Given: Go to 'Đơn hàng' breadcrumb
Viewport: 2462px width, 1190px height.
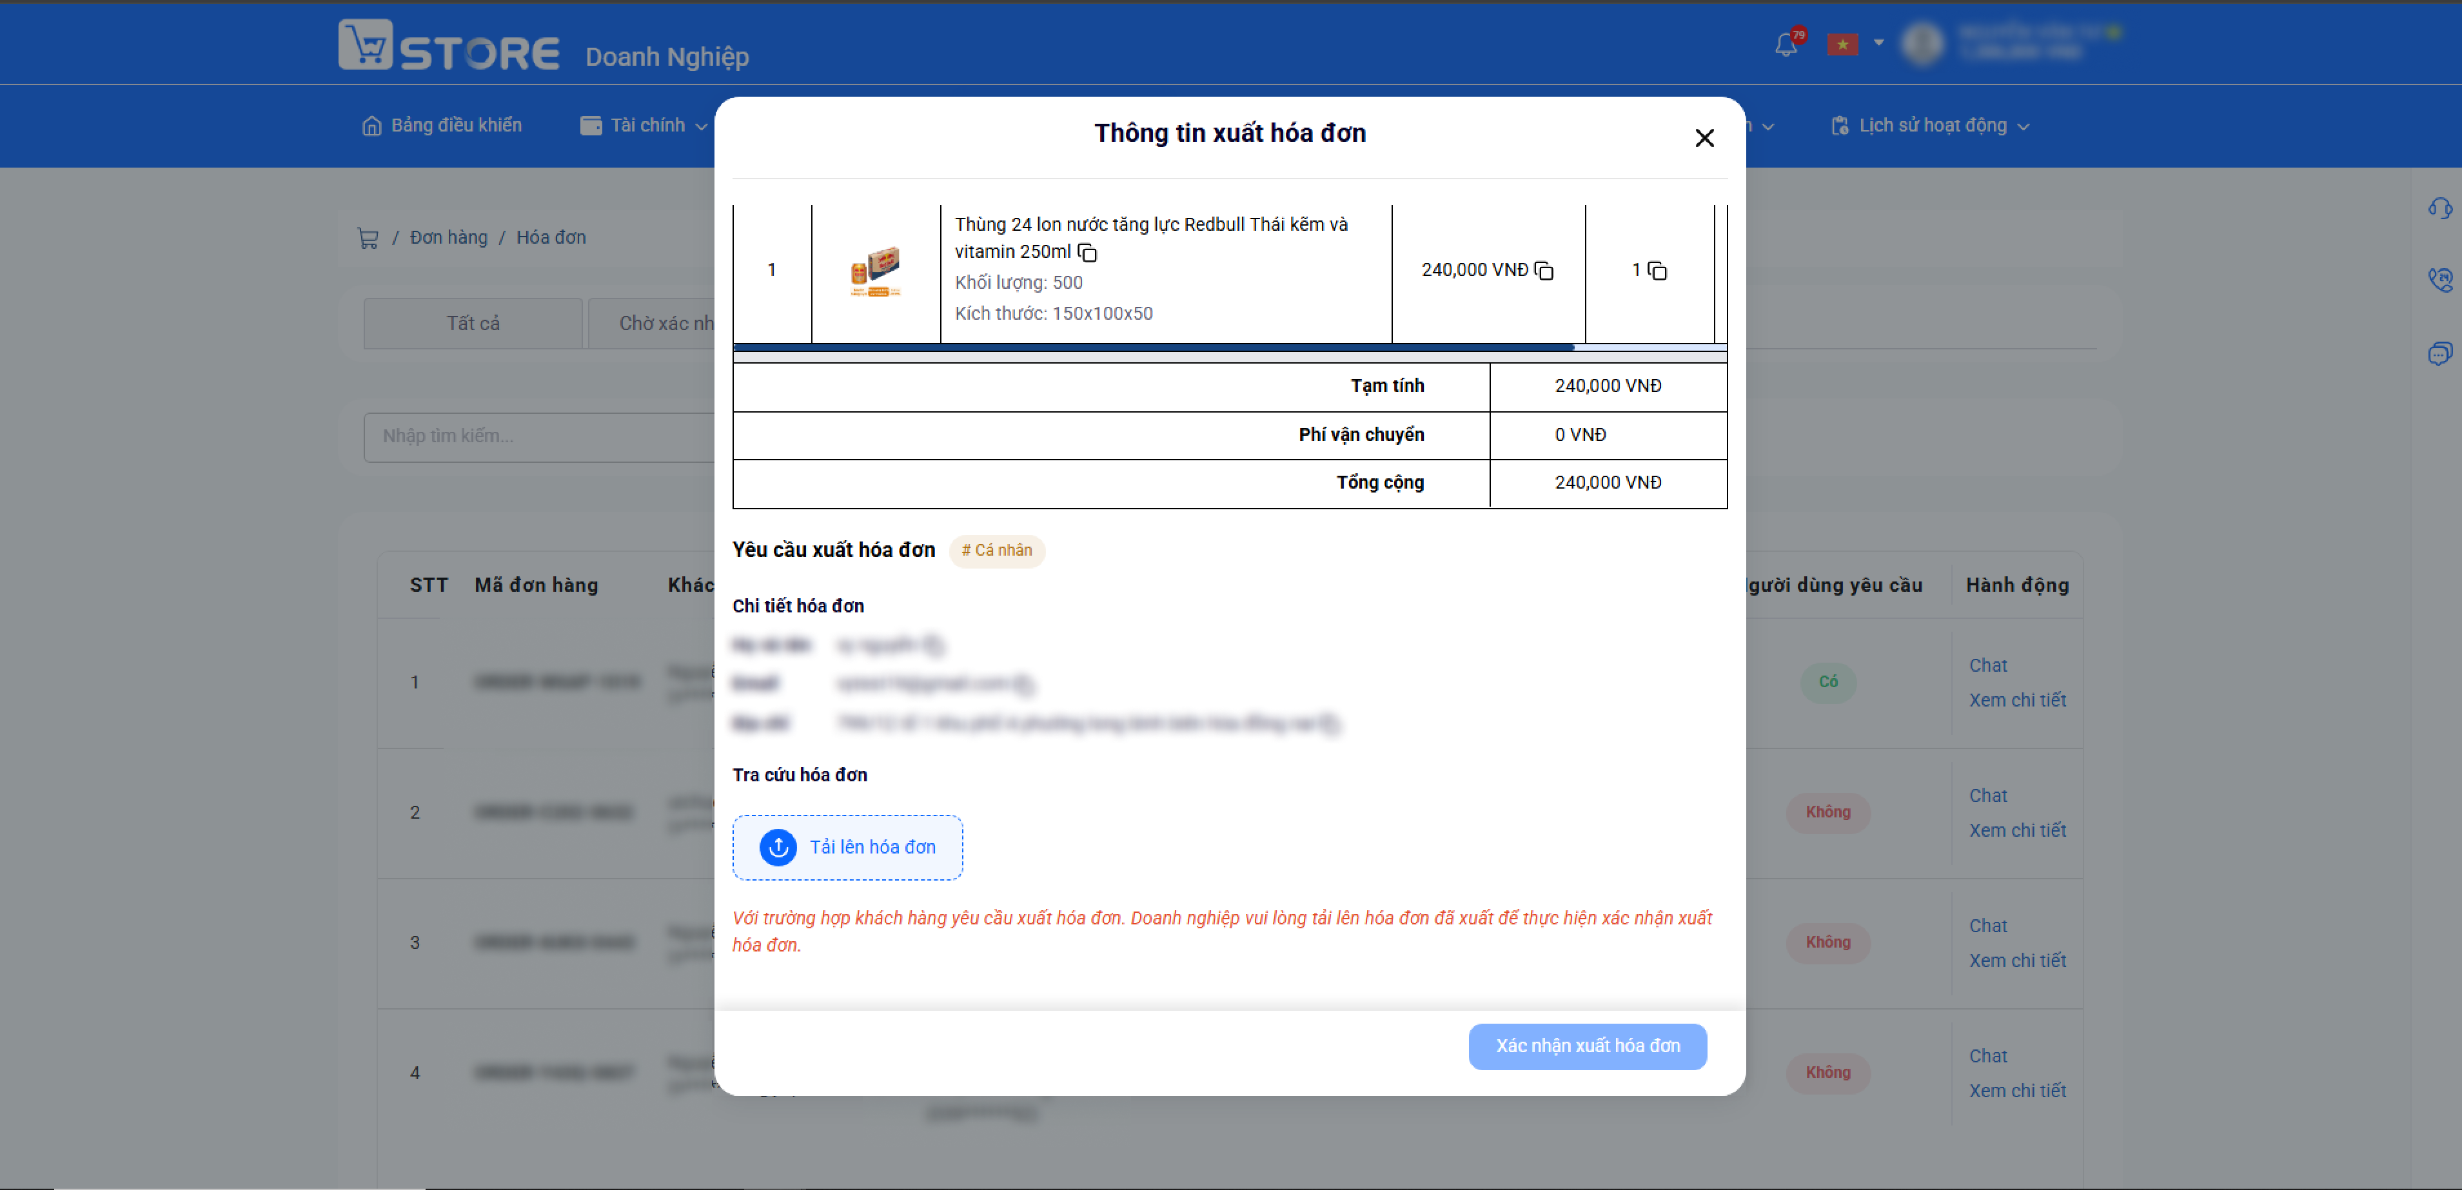Looking at the screenshot, I should tap(448, 237).
